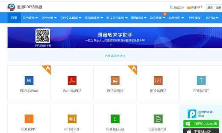The height and width of the screenshot is (133, 222).
Task: Expand the 图片文字识别 dropdown menu
Action: coord(117,18)
